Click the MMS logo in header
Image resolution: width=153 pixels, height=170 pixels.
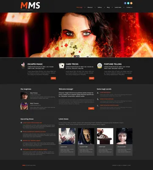click(30, 6)
